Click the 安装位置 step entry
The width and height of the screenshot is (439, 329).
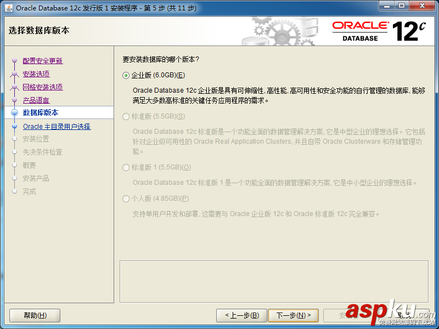click(36, 139)
